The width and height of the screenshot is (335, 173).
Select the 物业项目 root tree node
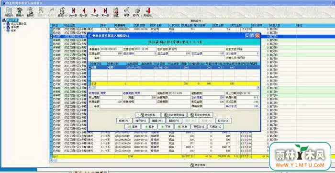tap(12, 20)
